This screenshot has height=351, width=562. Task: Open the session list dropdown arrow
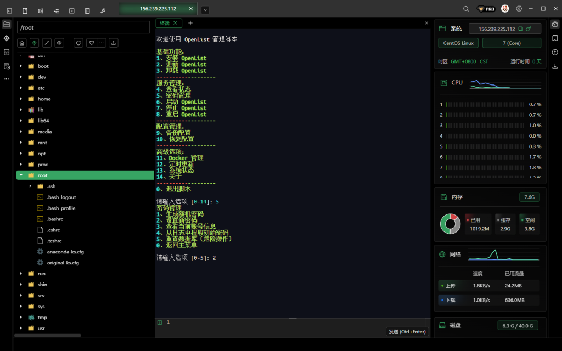coord(205,10)
